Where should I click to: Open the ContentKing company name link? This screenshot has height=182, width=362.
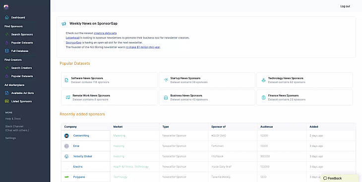tap(81, 136)
